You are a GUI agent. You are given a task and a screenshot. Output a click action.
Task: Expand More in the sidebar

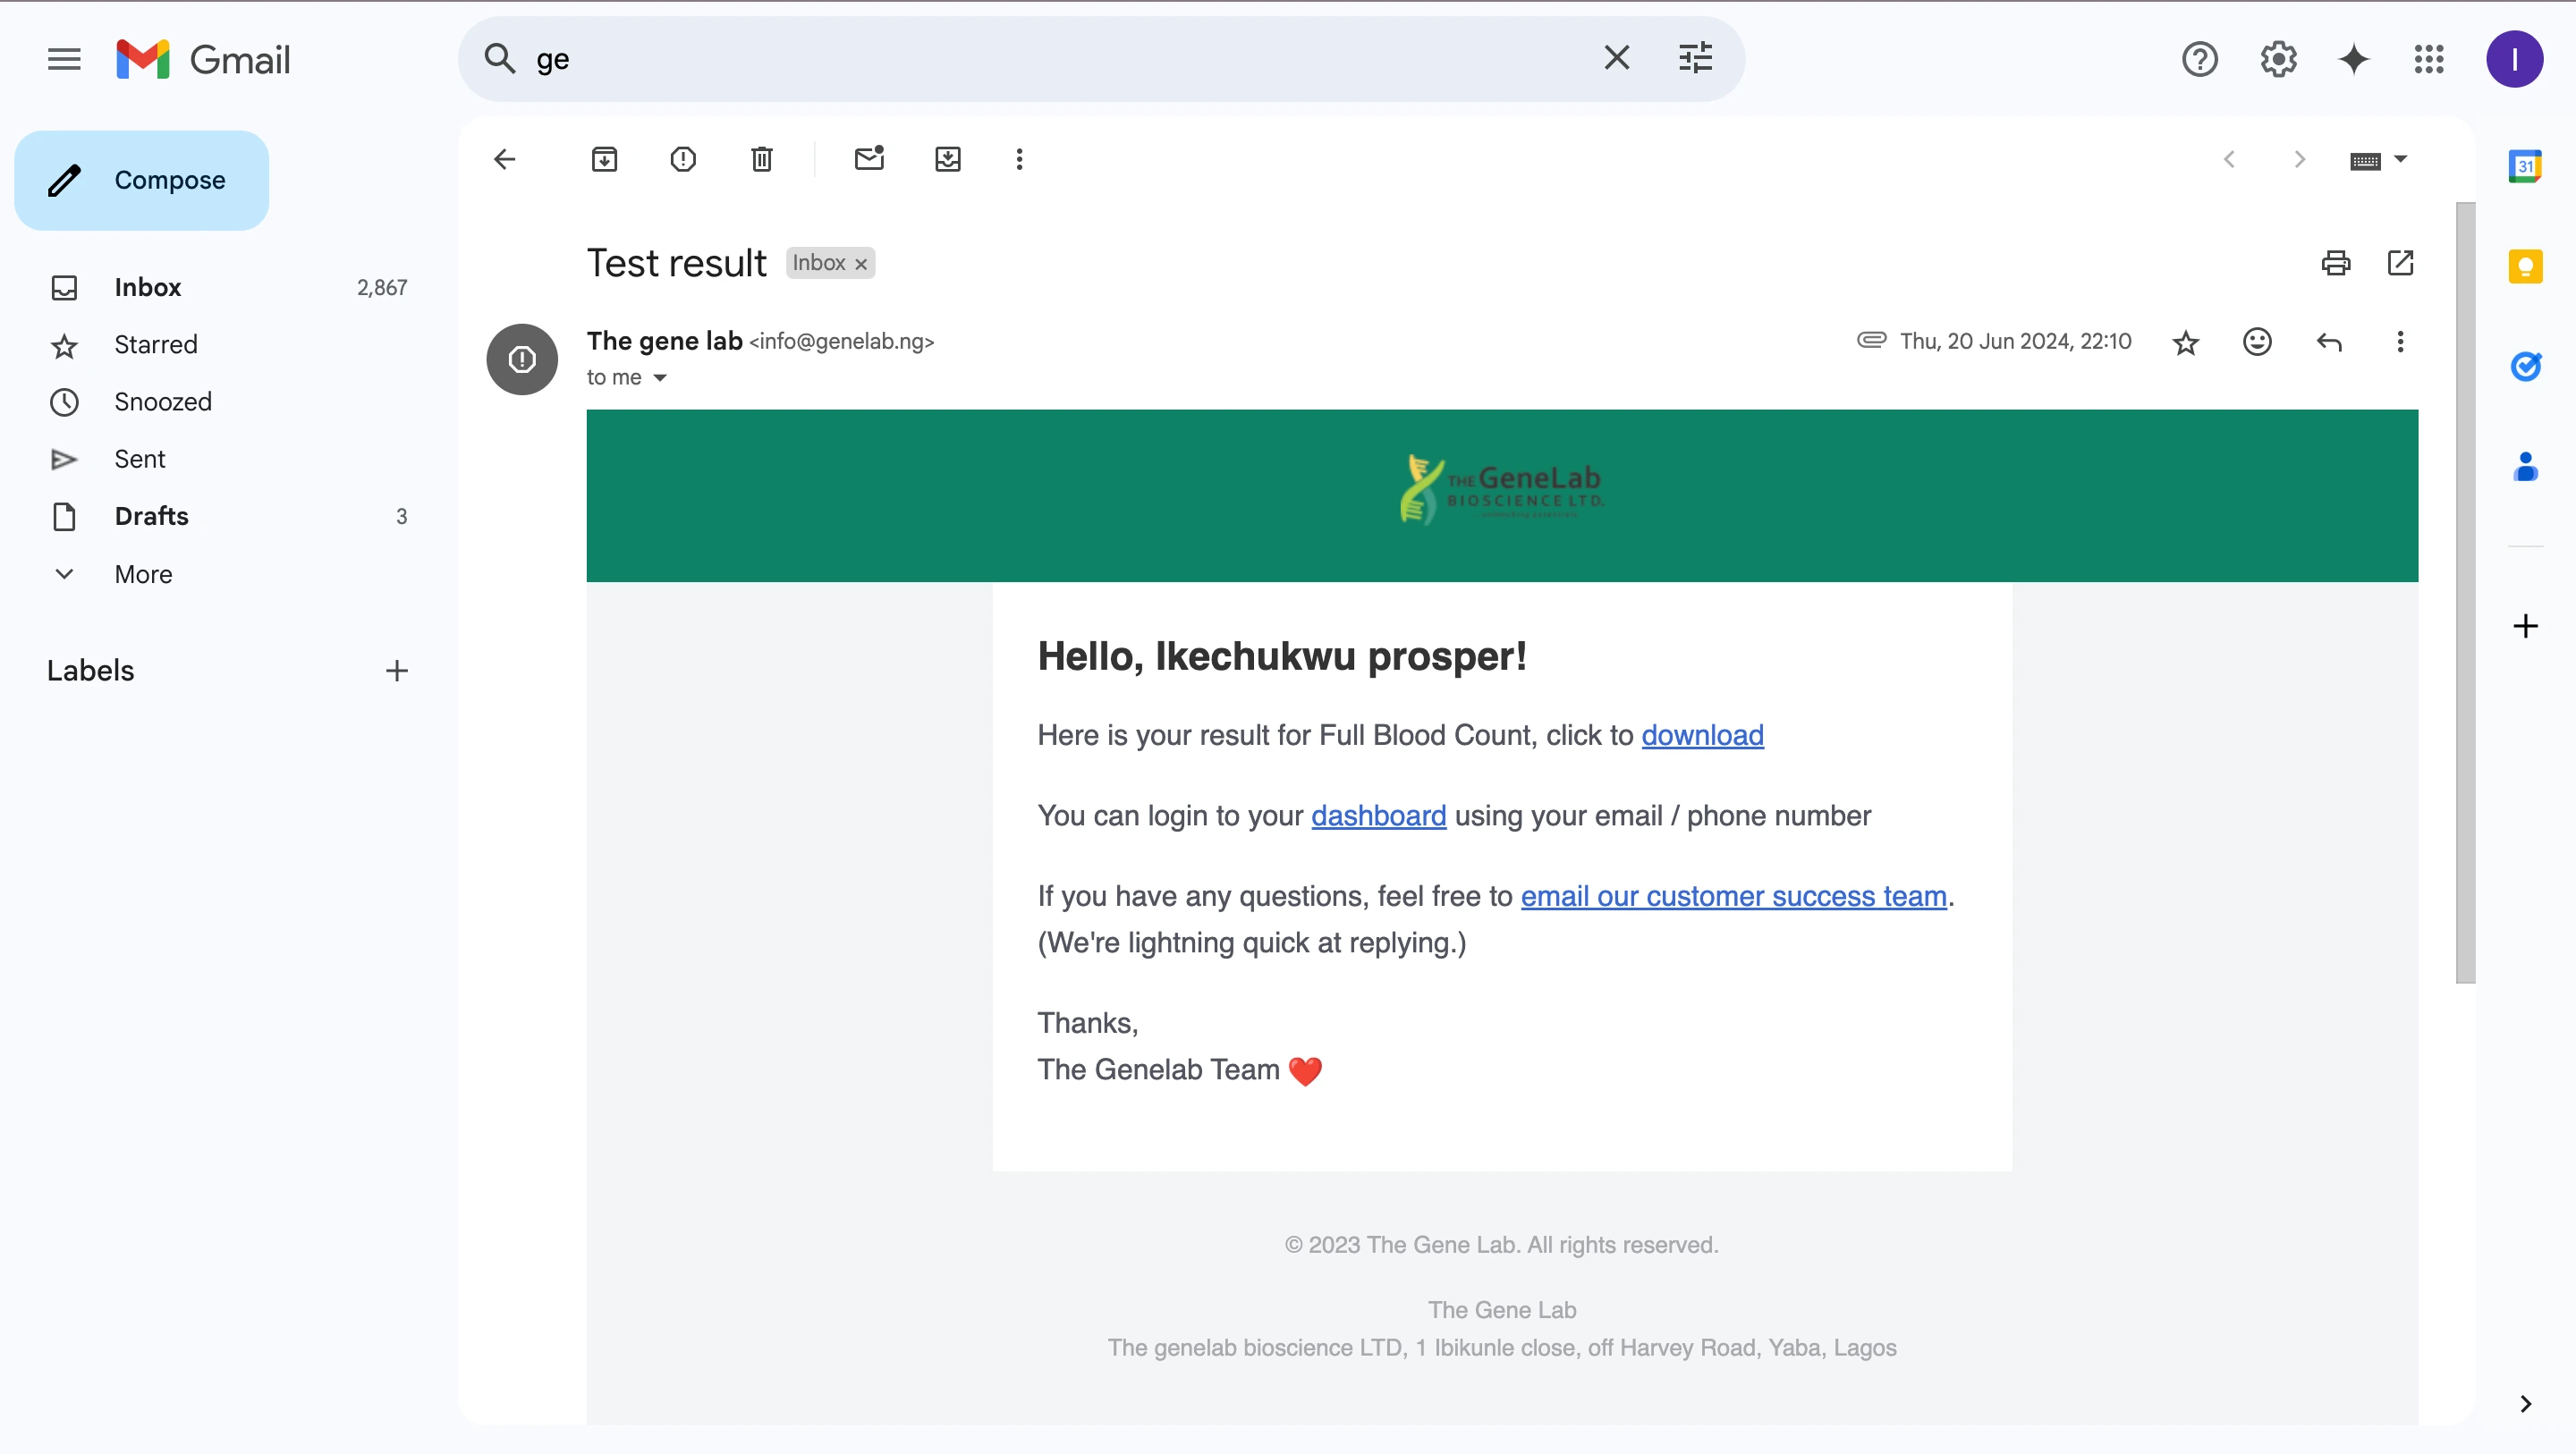(143, 574)
